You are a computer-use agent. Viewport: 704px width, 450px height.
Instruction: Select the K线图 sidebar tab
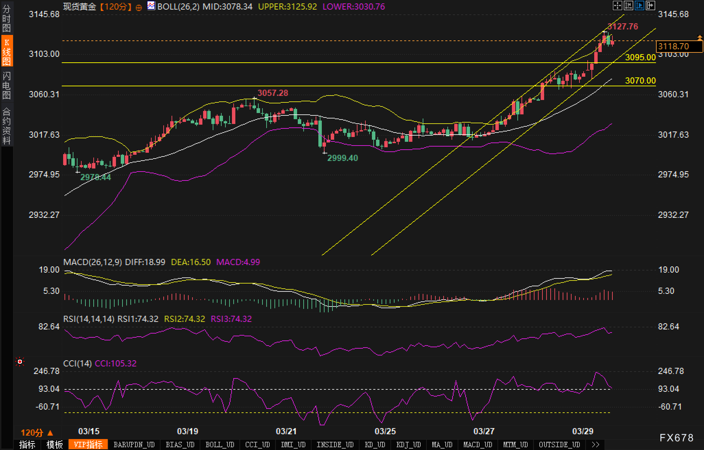[6, 51]
